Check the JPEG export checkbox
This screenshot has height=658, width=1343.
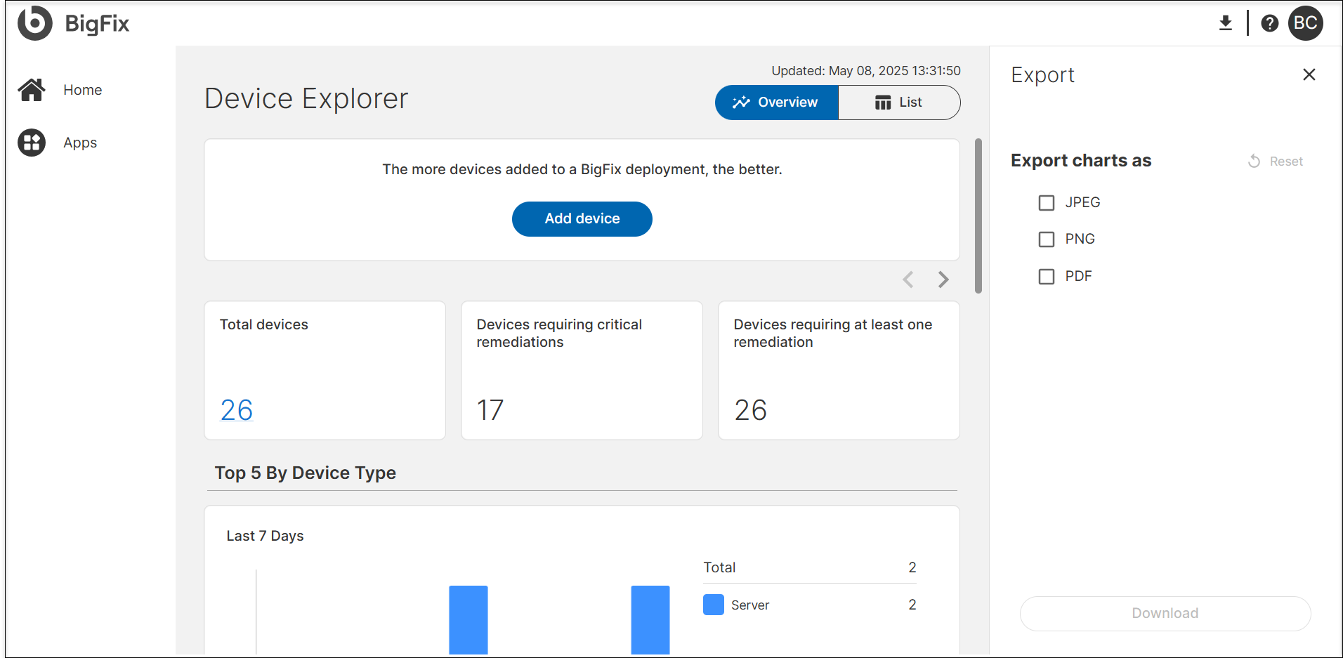click(1047, 203)
